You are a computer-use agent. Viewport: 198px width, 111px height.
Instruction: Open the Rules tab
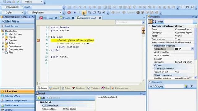[66, 88]
